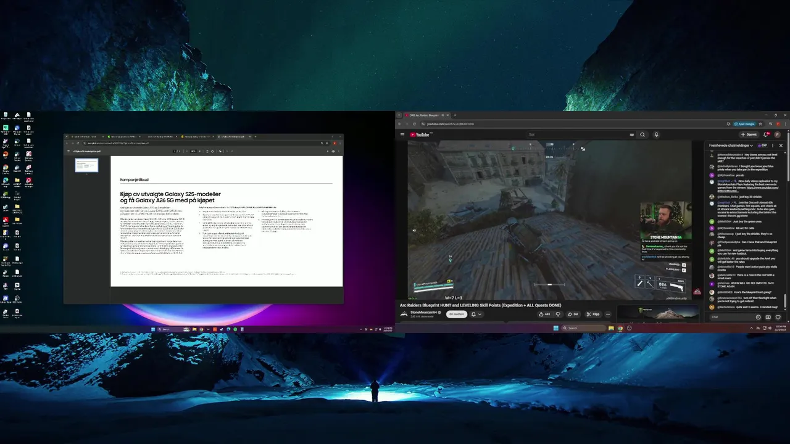Download the PDF file
790x444 pixels.
tap(327, 151)
